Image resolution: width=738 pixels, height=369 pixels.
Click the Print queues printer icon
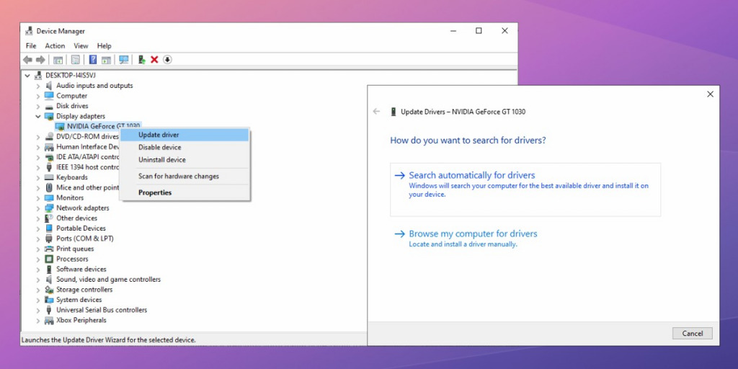click(x=49, y=249)
